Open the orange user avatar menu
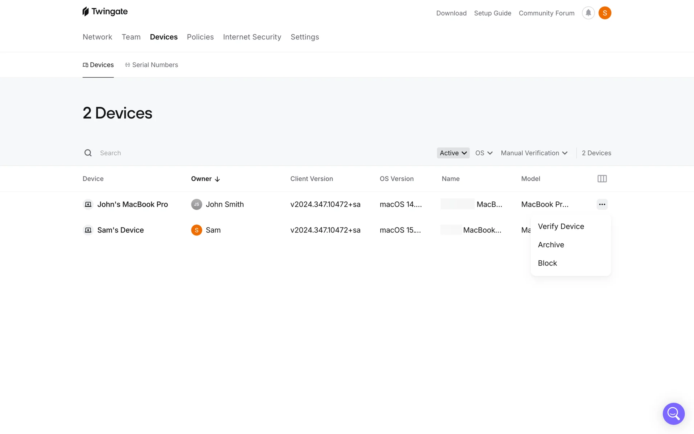694x434 pixels. pyautogui.click(x=605, y=13)
